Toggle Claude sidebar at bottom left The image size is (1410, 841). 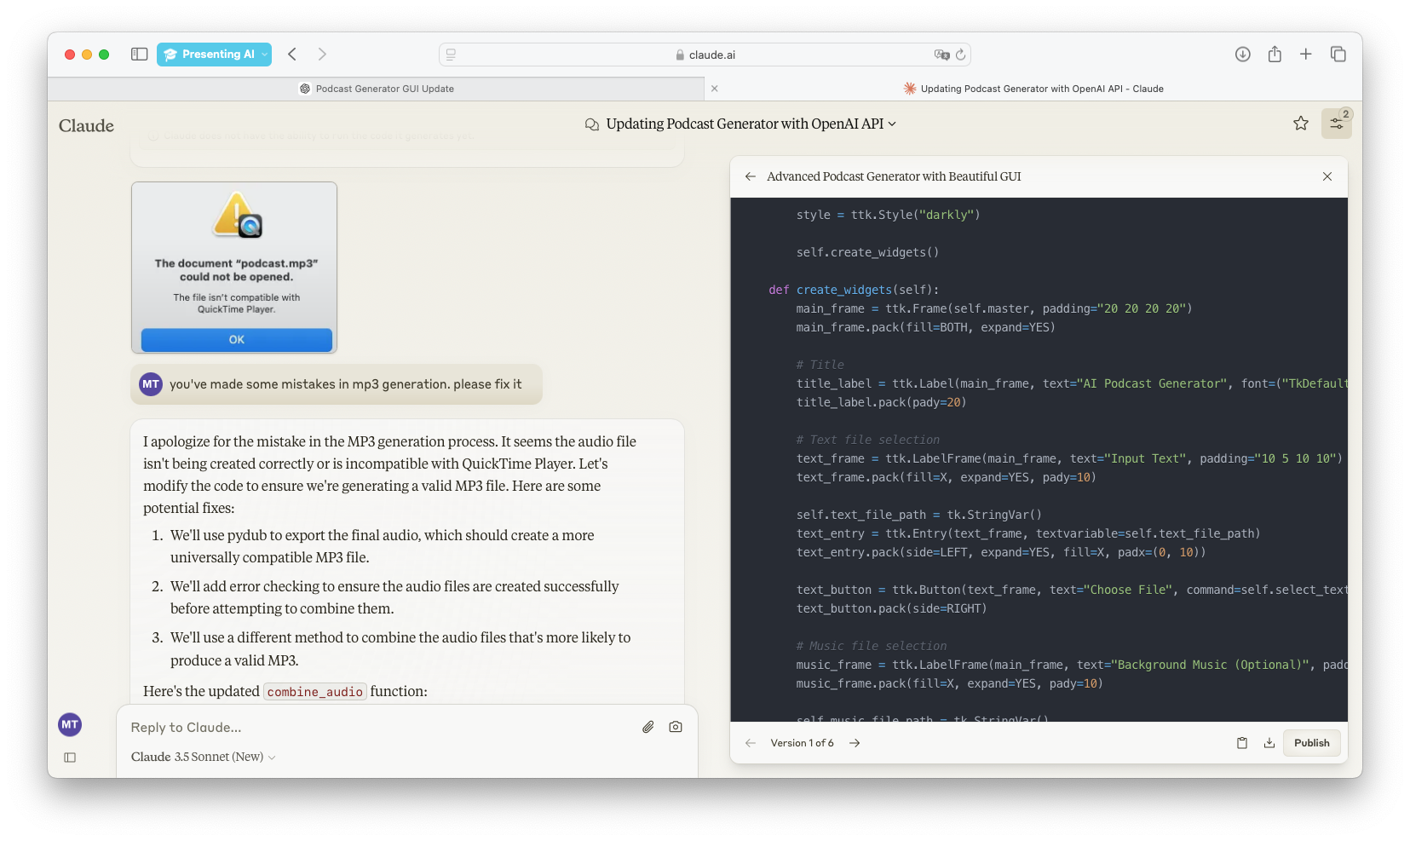(70, 757)
